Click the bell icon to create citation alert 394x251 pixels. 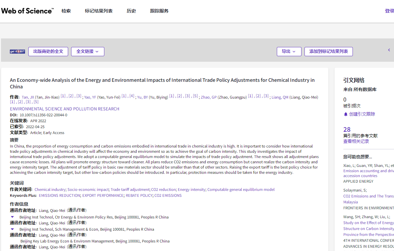pos(346,114)
